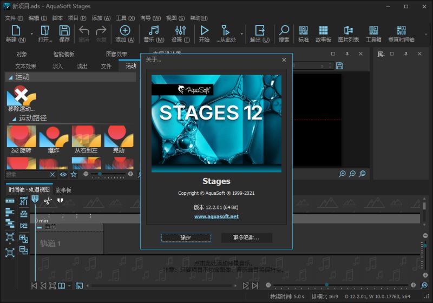Image resolution: width=433 pixels, height=303 pixels.
Task: Click 更多鸣谢 button
Action: tap(246, 238)
